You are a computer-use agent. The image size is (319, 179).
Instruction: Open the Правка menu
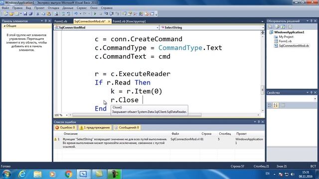tap(17, 8)
